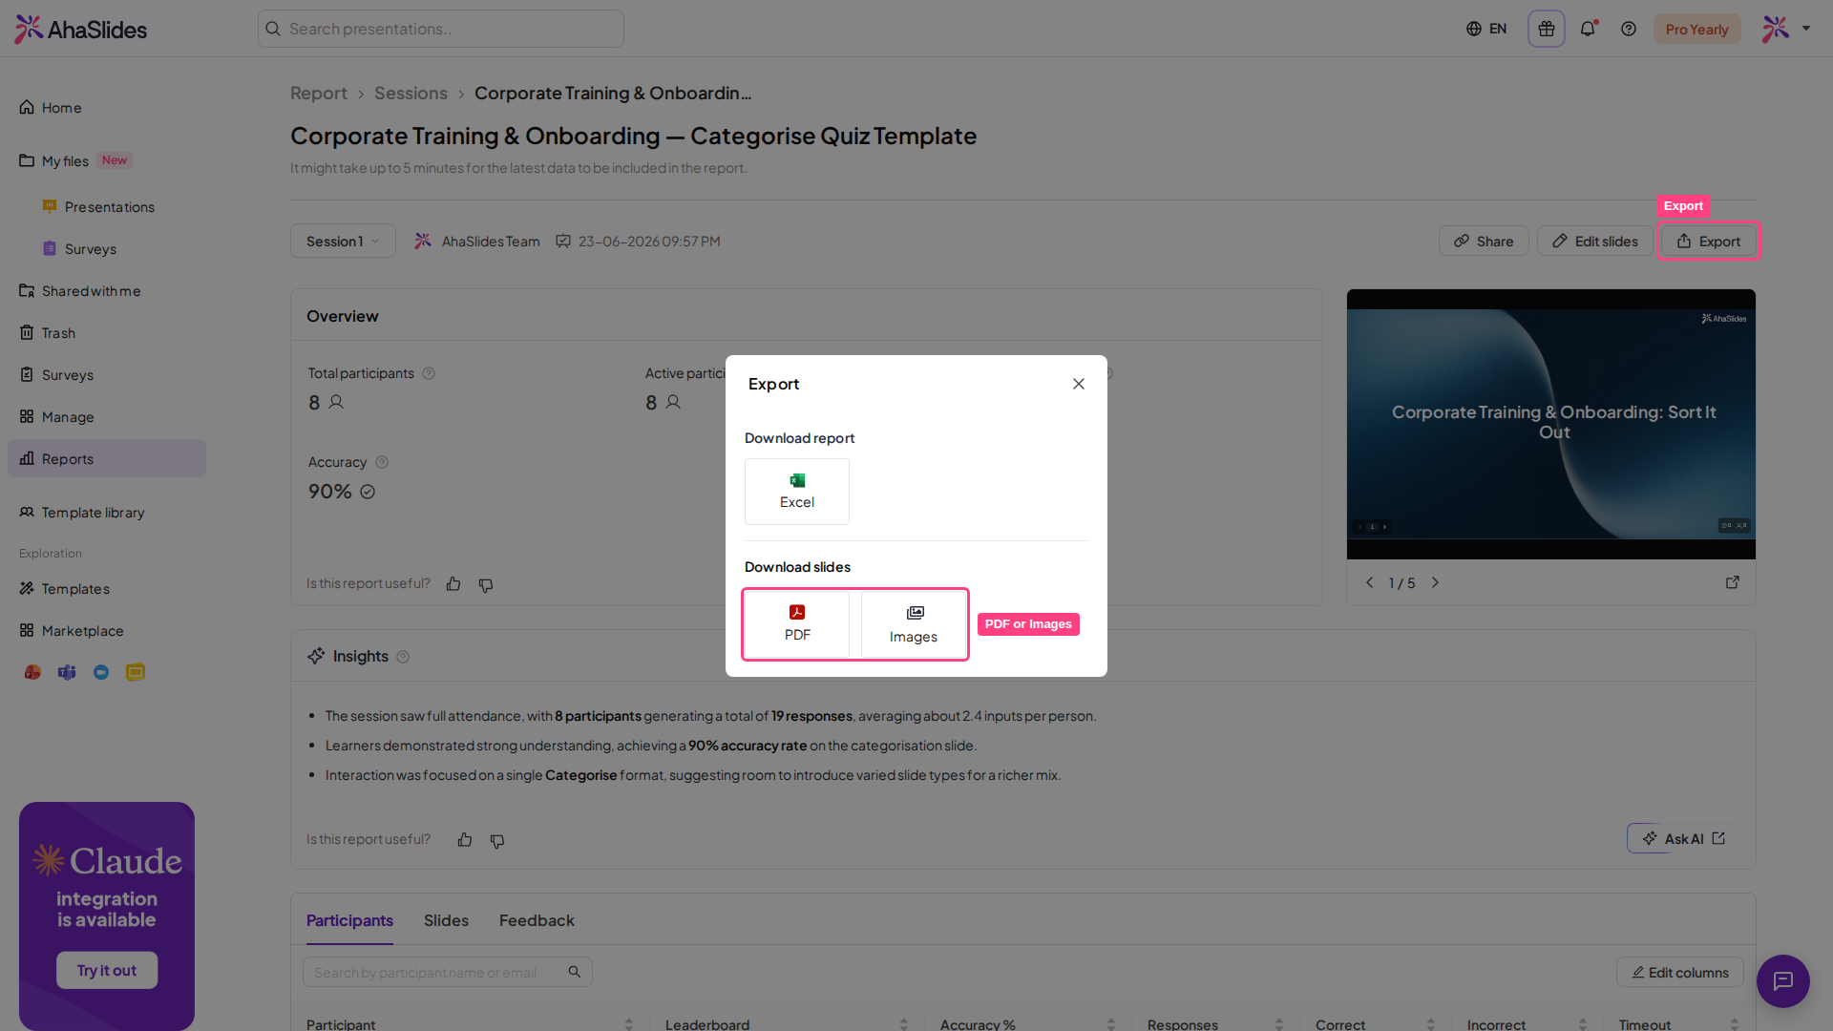The width and height of the screenshot is (1833, 1031).
Task: Focus the Search presentations field
Action: (441, 29)
